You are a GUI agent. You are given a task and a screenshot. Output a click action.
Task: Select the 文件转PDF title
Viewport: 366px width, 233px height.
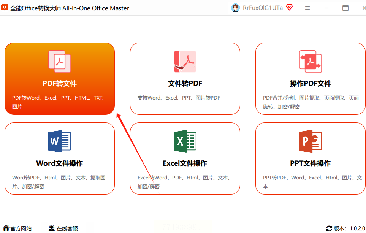coord(185,84)
